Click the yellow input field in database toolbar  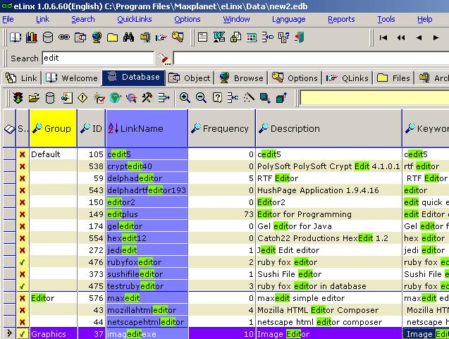[374, 98]
